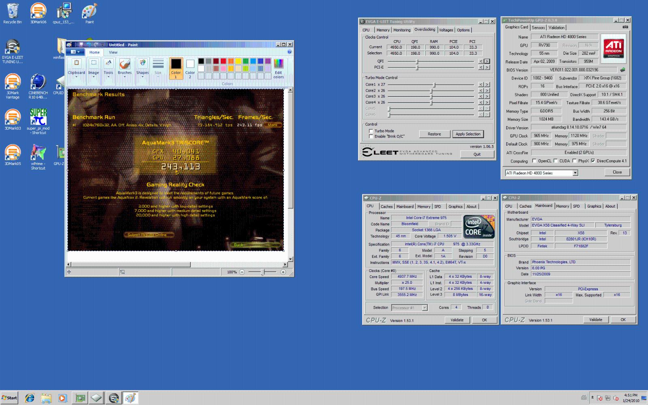Open the Monitoring tab in E-LEET
The height and width of the screenshot is (405, 648).
coord(402,30)
